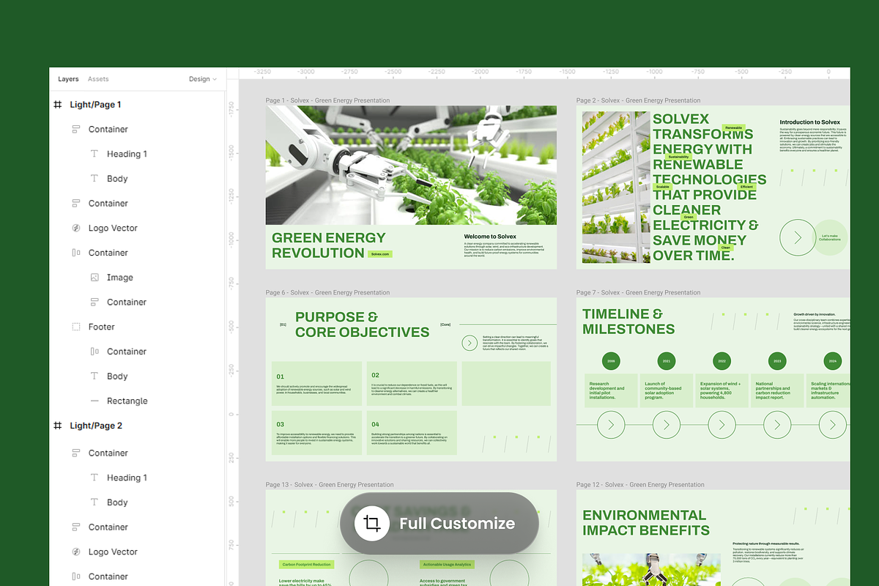Click layout icon of Container above Image layer
Image resolution: width=879 pixels, height=586 pixels.
pos(75,253)
